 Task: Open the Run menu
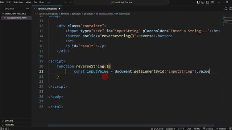(41, 2)
